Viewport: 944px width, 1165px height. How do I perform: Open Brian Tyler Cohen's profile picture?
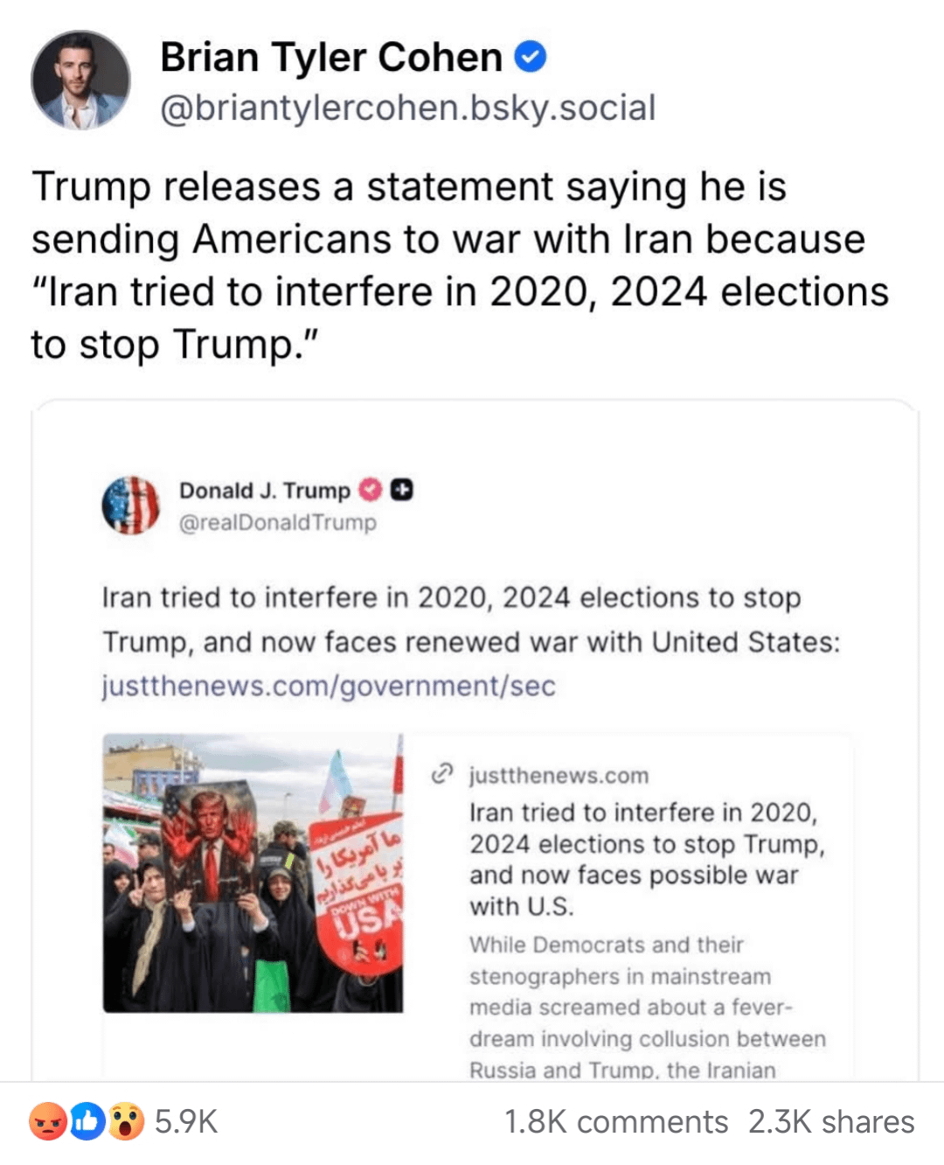tap(80, 80)
